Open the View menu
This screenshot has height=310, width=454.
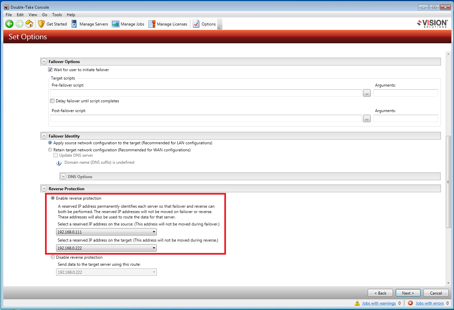pyautogui.click(x=33, y=15)
